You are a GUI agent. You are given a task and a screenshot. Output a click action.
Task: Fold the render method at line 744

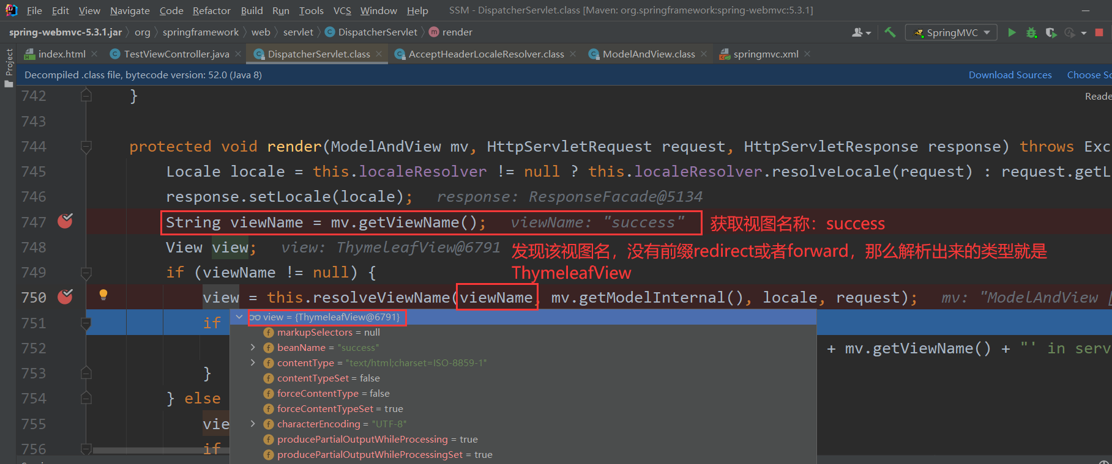tap(86, 147)
